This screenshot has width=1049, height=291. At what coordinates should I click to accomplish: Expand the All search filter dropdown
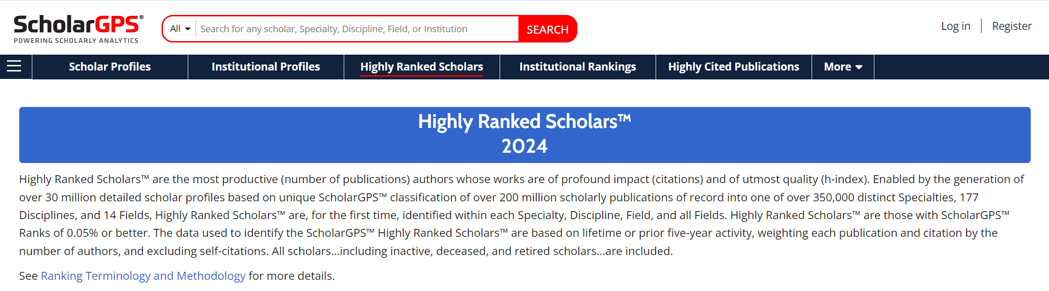point(180,29)
